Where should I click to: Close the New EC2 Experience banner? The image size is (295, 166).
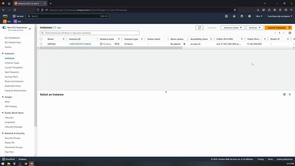(x=29, y=29)
